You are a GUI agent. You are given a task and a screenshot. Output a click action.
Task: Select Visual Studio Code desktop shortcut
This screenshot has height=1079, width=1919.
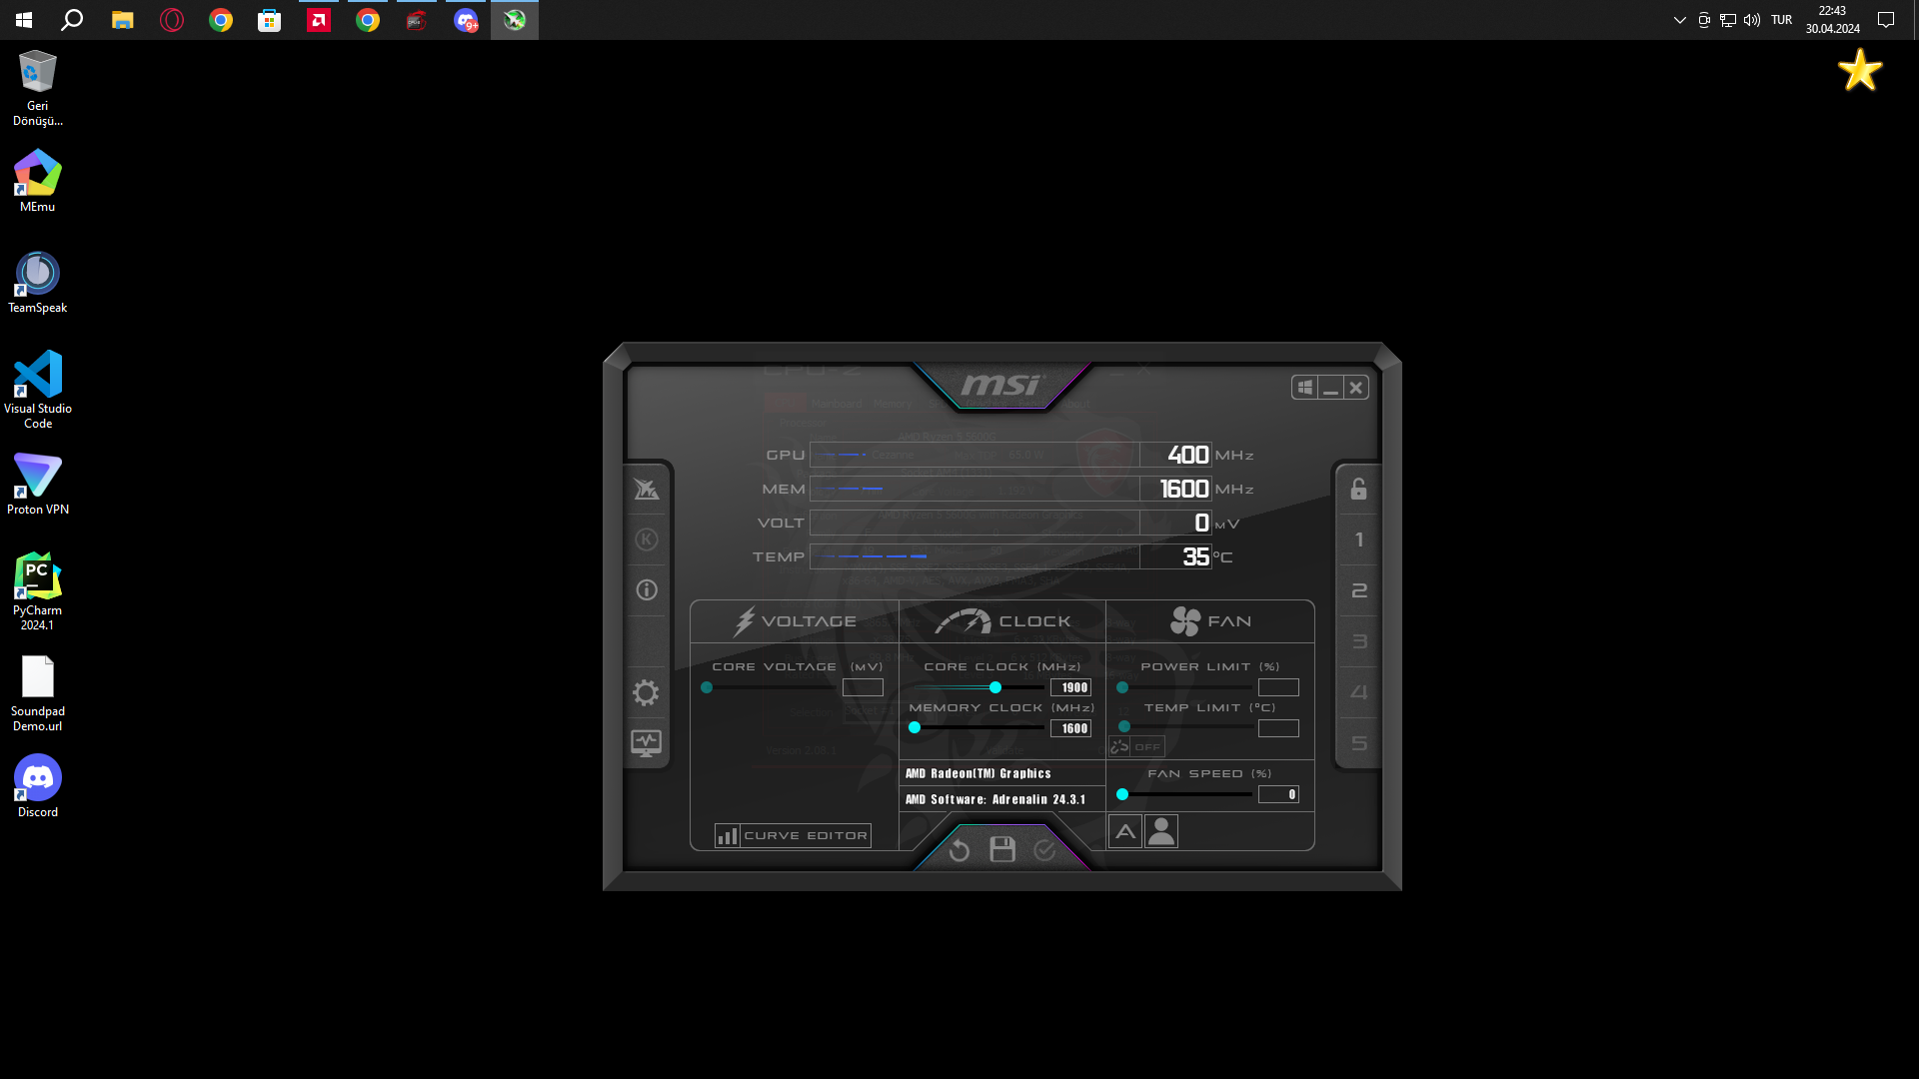[38, 390]
